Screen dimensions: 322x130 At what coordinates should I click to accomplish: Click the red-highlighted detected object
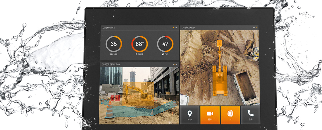tap(116, 98)
